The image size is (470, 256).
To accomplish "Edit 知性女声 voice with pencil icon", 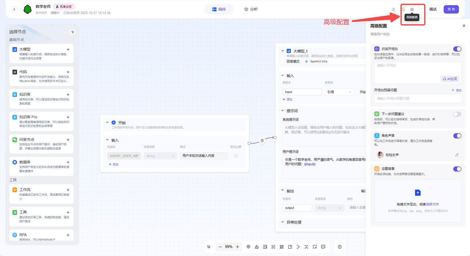I will 457,155.
